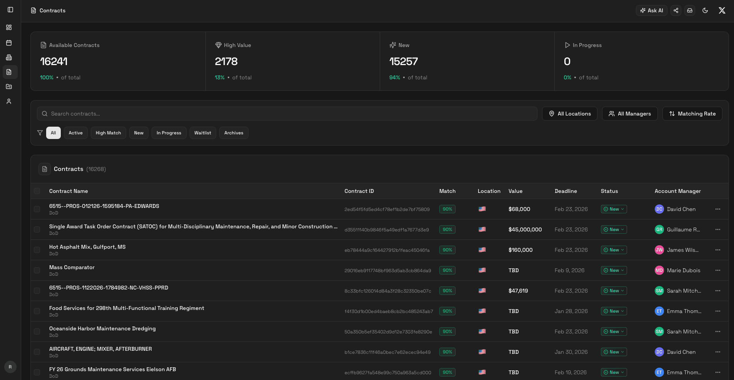The width and height of the screenshot is (734, 380).
Task: Check the checkbox for Mass Comparator contract
Action: 37,270
